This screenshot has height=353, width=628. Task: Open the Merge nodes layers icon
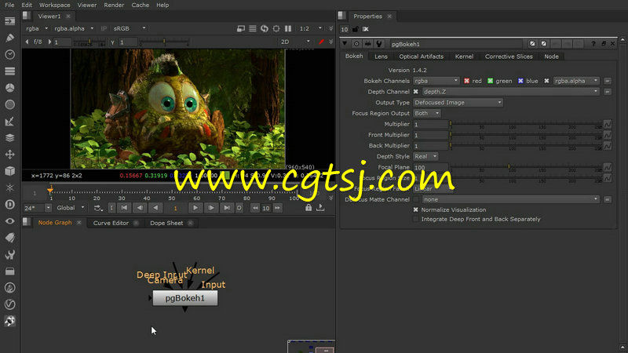tap(9, 138)
